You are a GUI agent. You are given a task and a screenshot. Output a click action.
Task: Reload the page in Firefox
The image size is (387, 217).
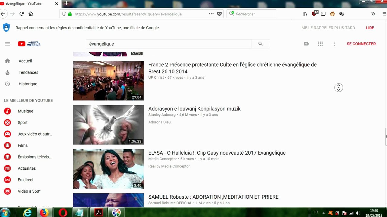(x=21, y=14)
